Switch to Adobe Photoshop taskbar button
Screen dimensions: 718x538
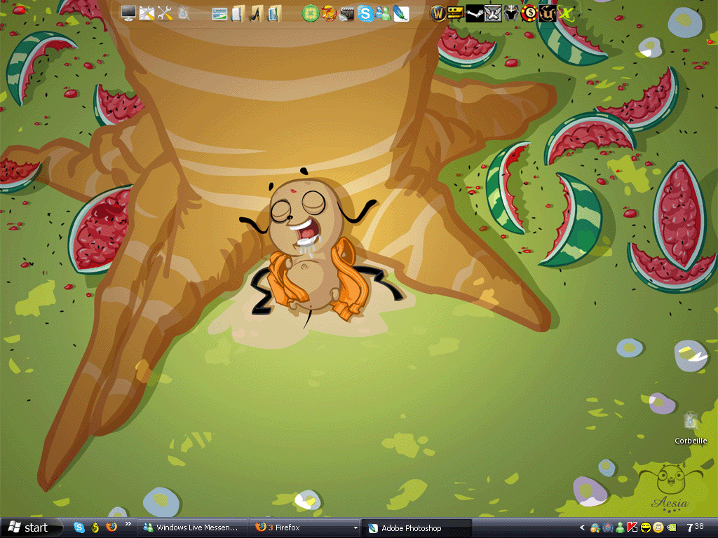coord(416,528)
